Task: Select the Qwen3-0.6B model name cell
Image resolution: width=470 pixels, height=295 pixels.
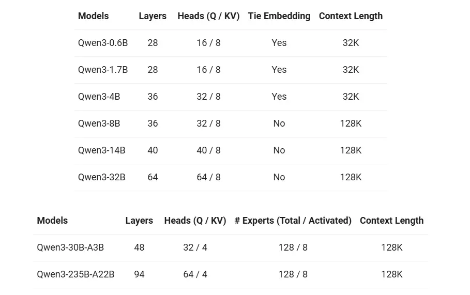Action: tap(103, 43)
